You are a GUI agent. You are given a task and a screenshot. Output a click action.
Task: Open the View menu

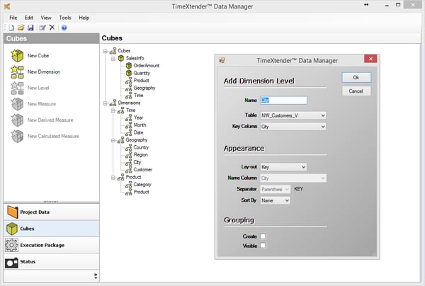pyautogui.click(x=46, y=18)
